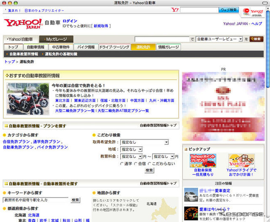Open the バイク情報 tab
This screenshot has width=270, height=222.
[86, 47]
